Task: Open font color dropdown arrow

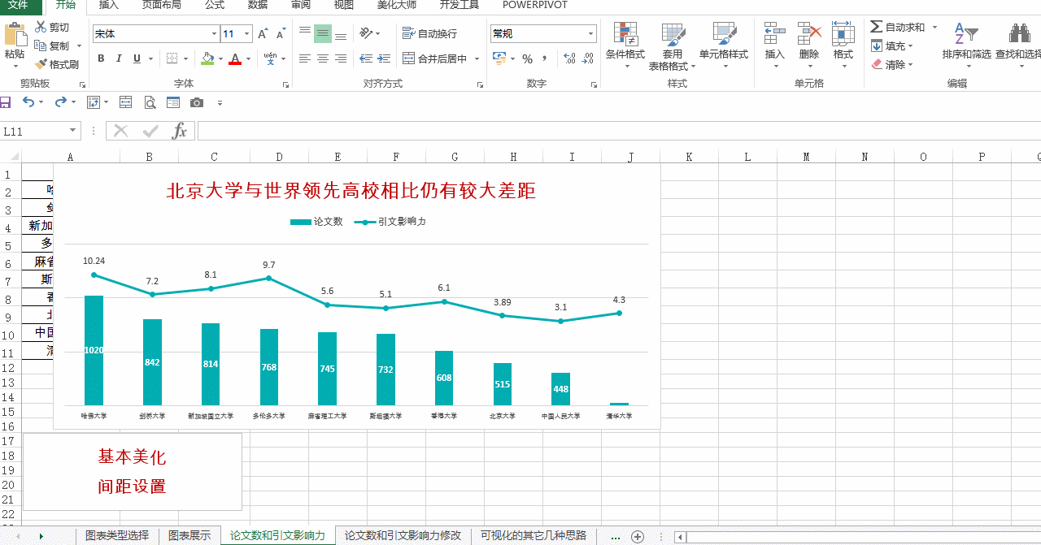Action: click(x=248, y=58)
